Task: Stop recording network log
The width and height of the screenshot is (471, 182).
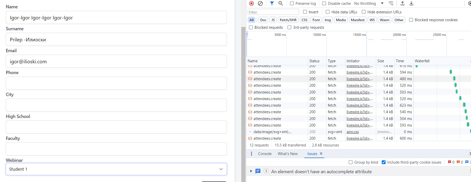Action: pos(251,3)
